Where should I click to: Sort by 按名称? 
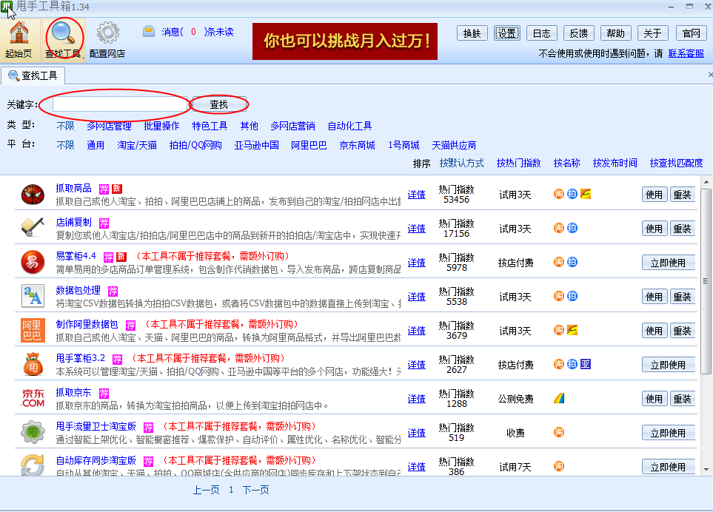566,163
